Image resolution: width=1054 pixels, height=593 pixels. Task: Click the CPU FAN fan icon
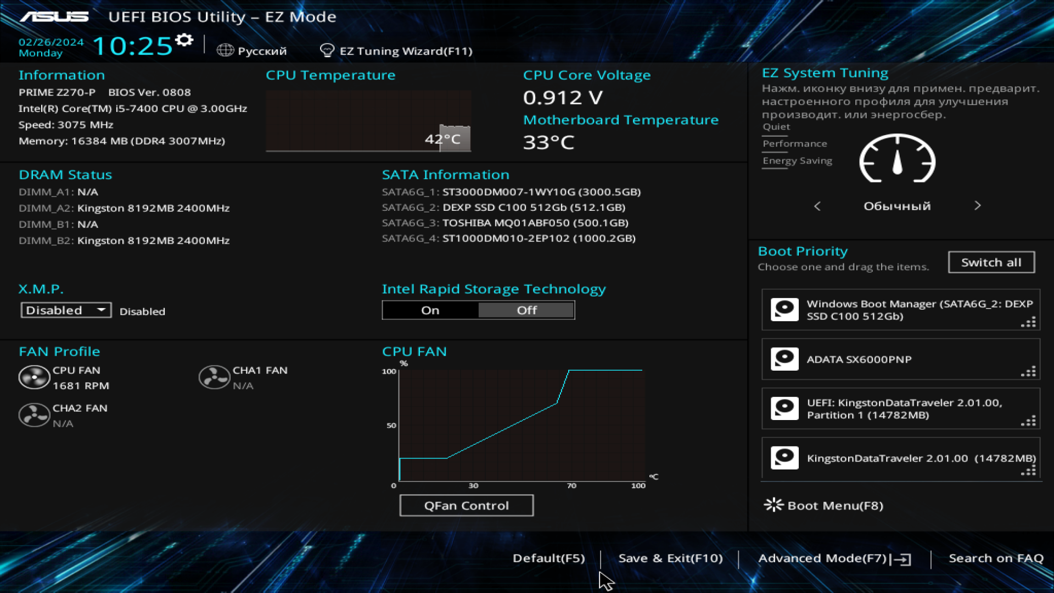[34, 378]
